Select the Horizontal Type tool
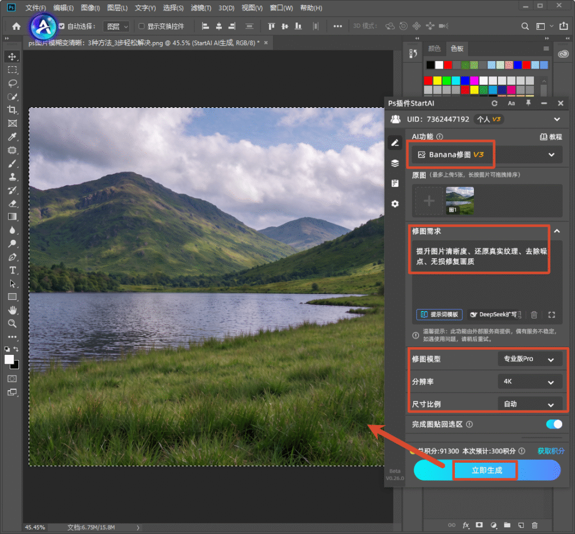Screen dimensions: 575x534 coord(12,270)
